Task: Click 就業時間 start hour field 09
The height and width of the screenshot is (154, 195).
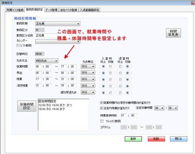Action: point(39,67)
